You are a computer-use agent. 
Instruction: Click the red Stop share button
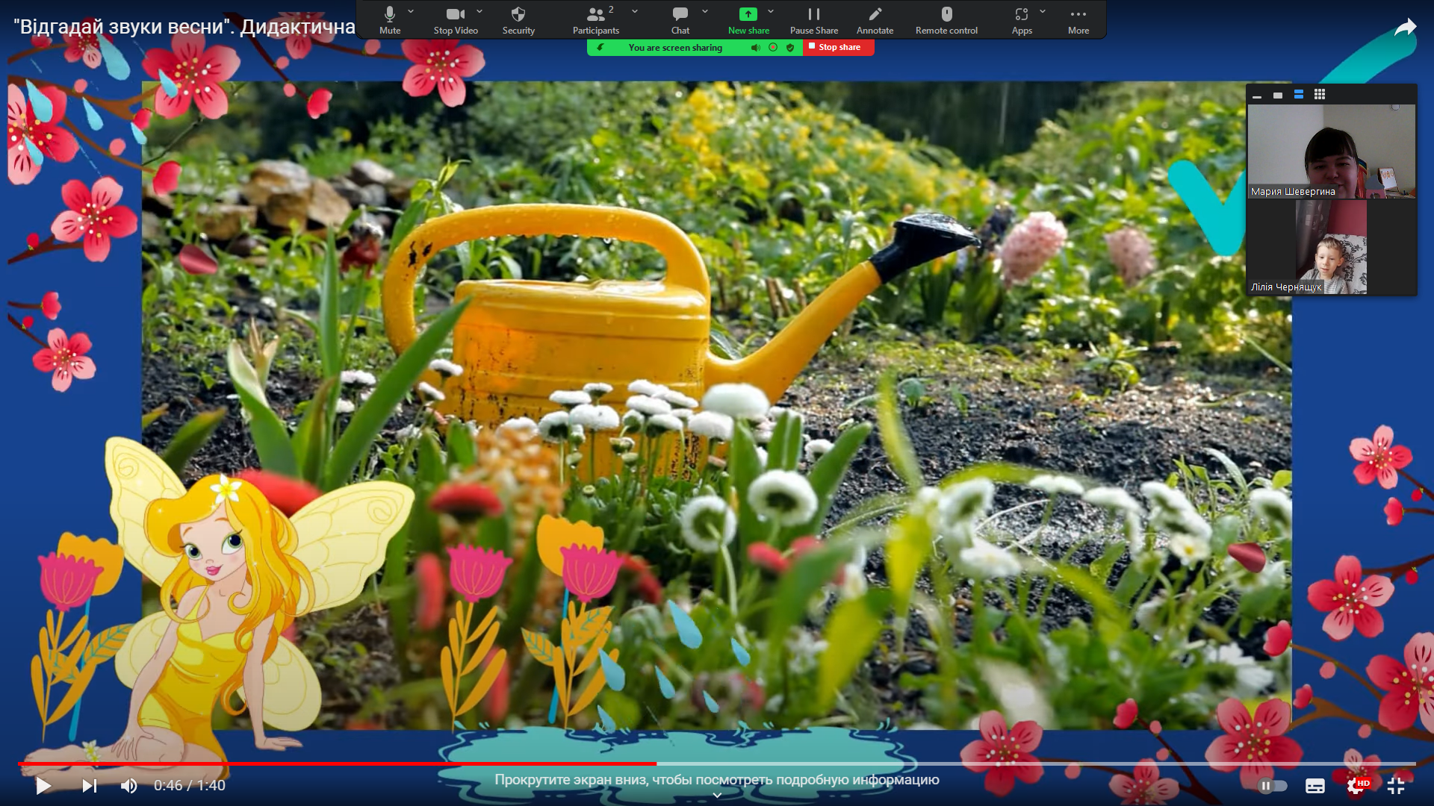tap(839, 47)
